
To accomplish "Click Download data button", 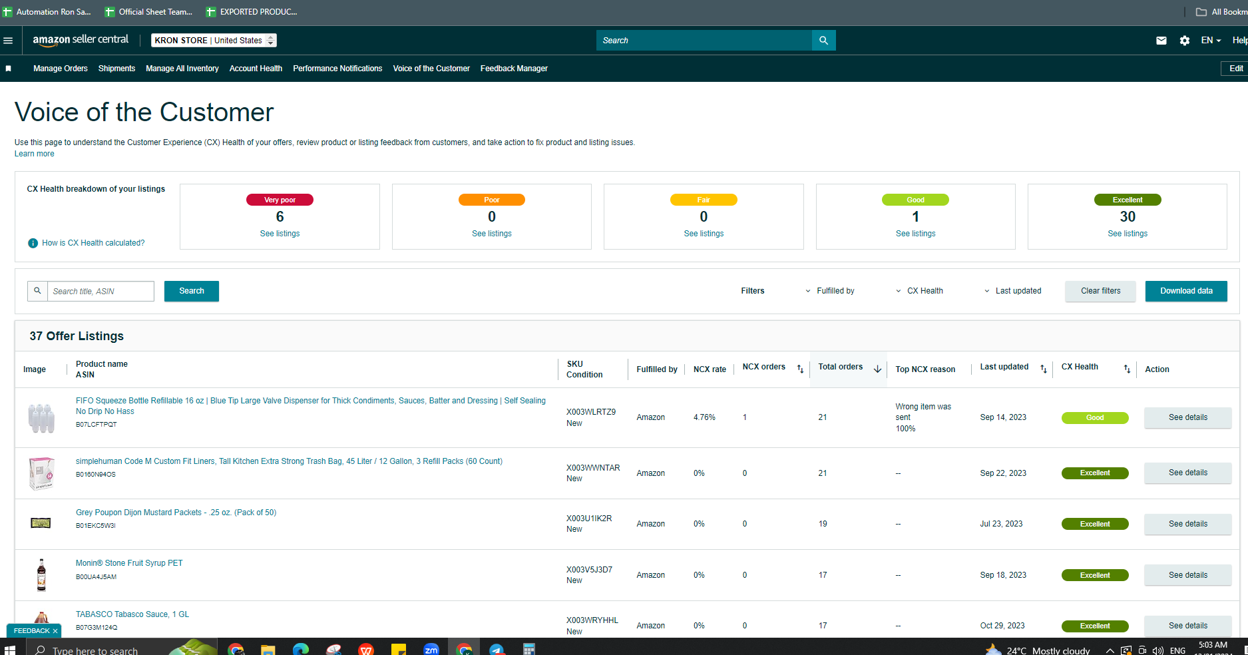I will (1186, 291).
